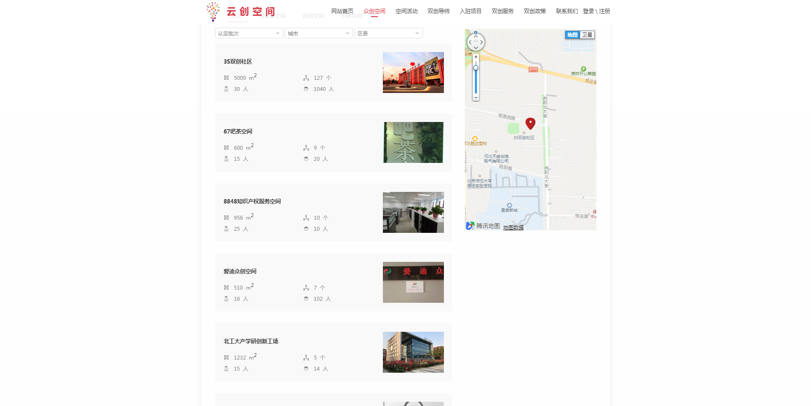
Task: Open the 67吧茶空间 thumbnail image
Action: [x=413, y=142]
